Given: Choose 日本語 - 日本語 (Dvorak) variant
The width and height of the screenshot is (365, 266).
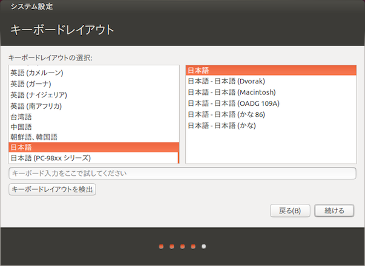Looking at the screenshot, I should pos(226,82).
